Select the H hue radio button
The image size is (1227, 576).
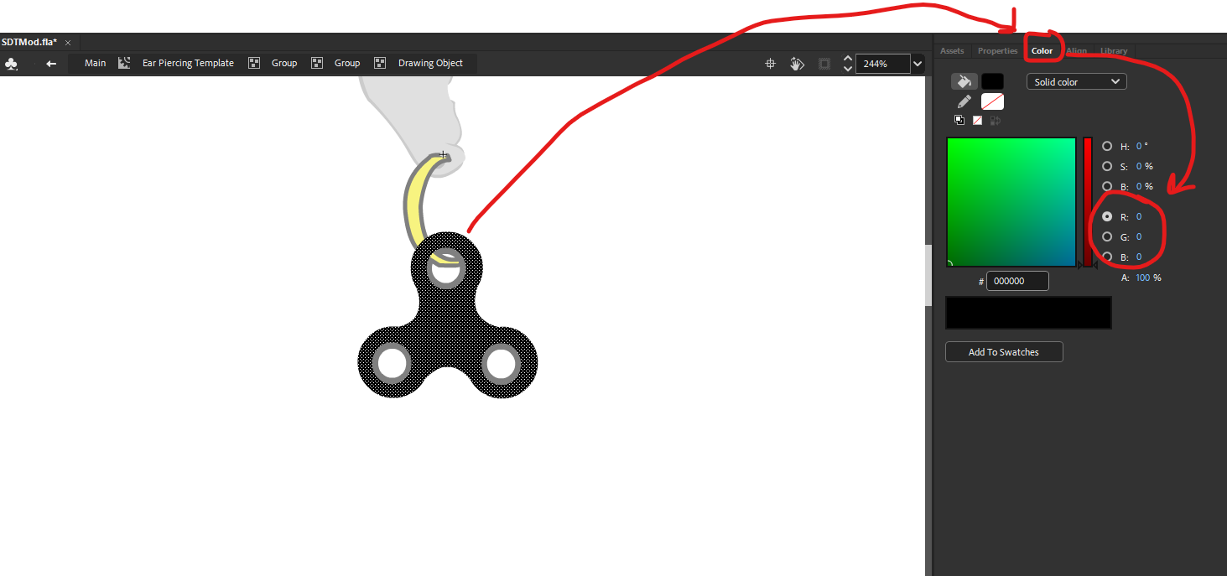click(1107, 146)
